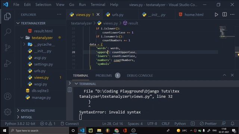Select the TERMINAL panel tab
239x134 pixels.
pos(81,76)
